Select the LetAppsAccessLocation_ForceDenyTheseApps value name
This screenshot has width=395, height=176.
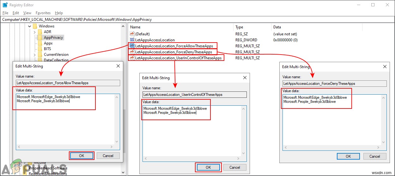tap(173, 52)
